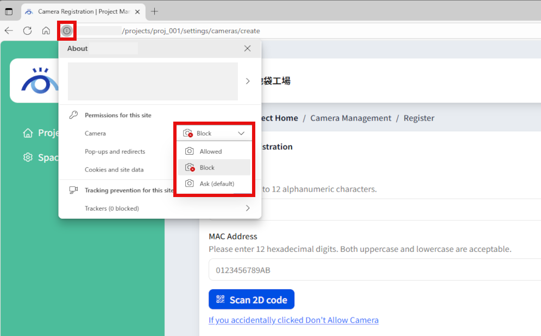Open the tab actions icon at top-left
The image size is (541, 336).
9,11
